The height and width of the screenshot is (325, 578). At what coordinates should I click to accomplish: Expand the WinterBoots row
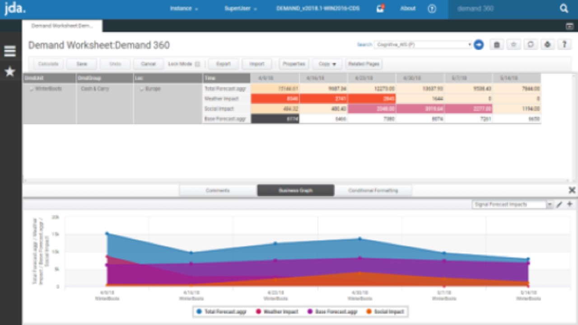31,89
